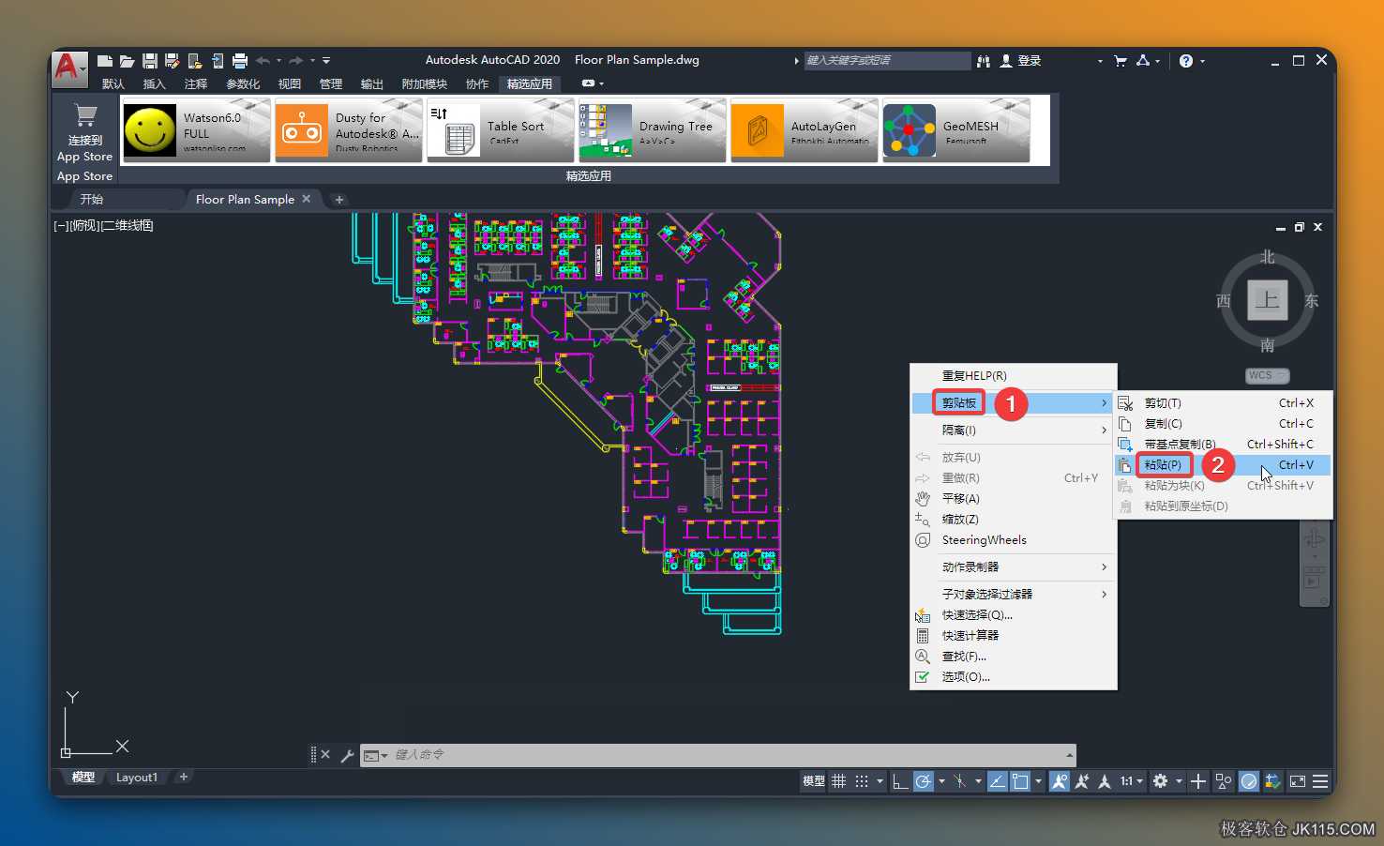The height and width of the screenshot is (846, 1384).
Task: Toggle 2D Object Snap
Action: point(1020,781)
